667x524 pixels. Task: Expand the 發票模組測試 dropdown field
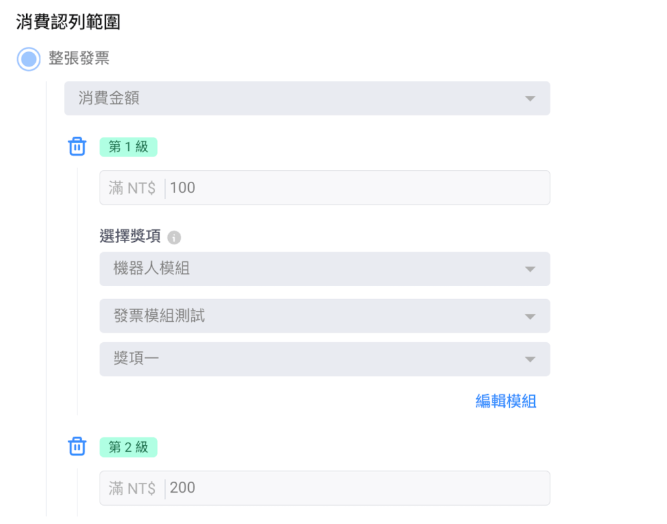coord(313,316)
